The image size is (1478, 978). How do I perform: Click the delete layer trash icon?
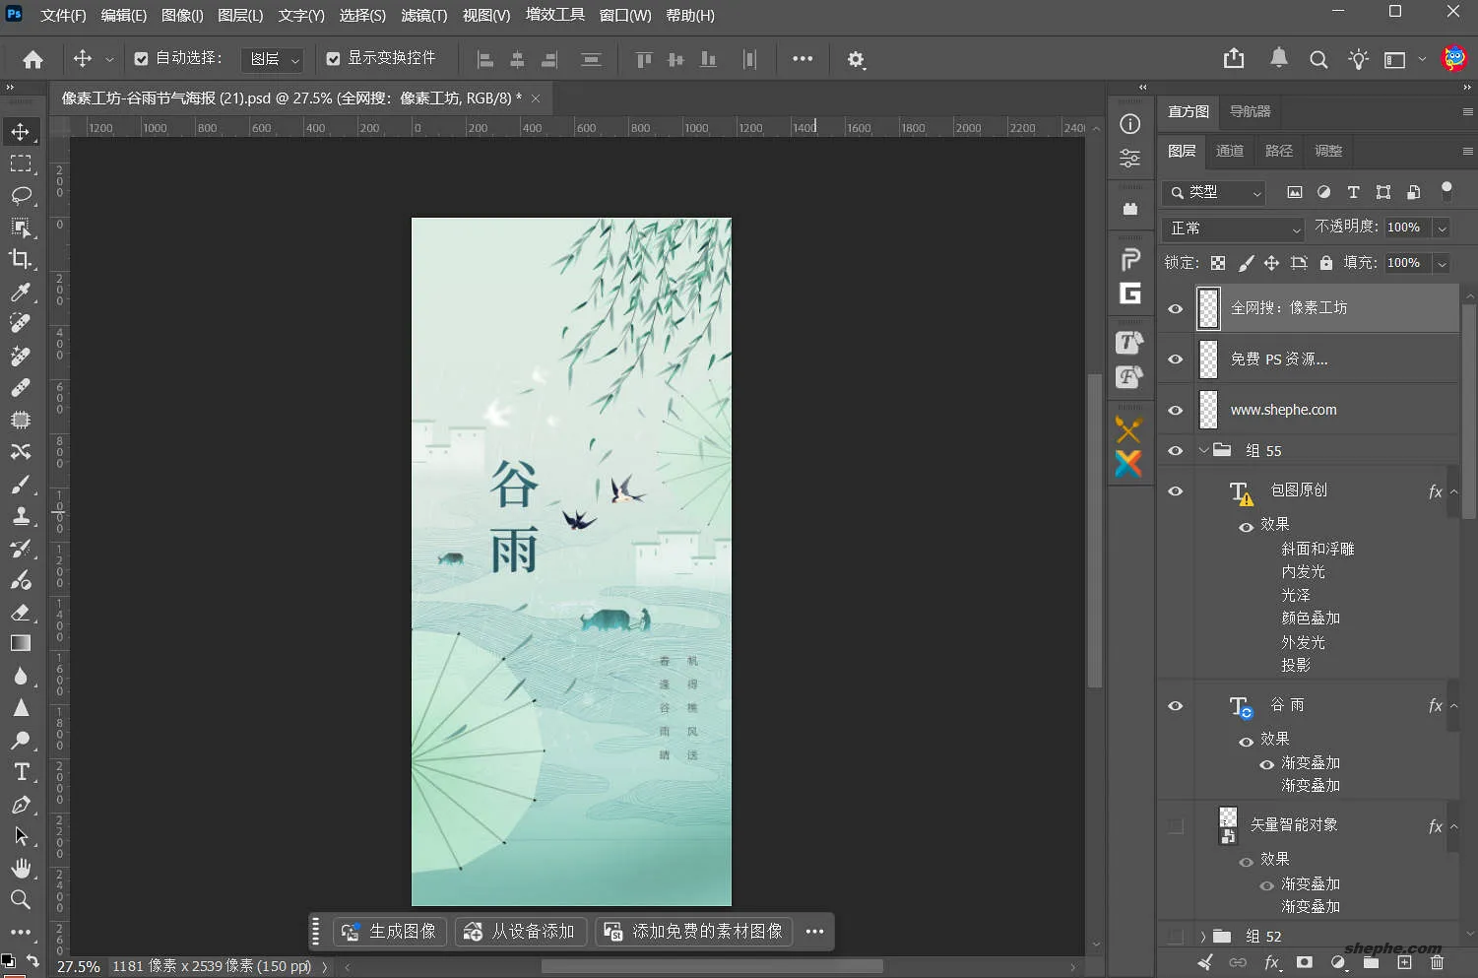[x=1437, y=962]
